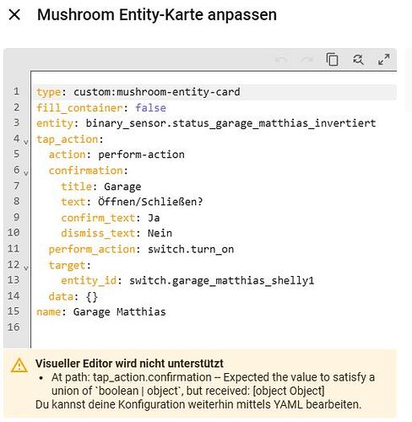Click the empty braces after data
The height and width of the screenshot is (422, 412).
click(92, 297)
